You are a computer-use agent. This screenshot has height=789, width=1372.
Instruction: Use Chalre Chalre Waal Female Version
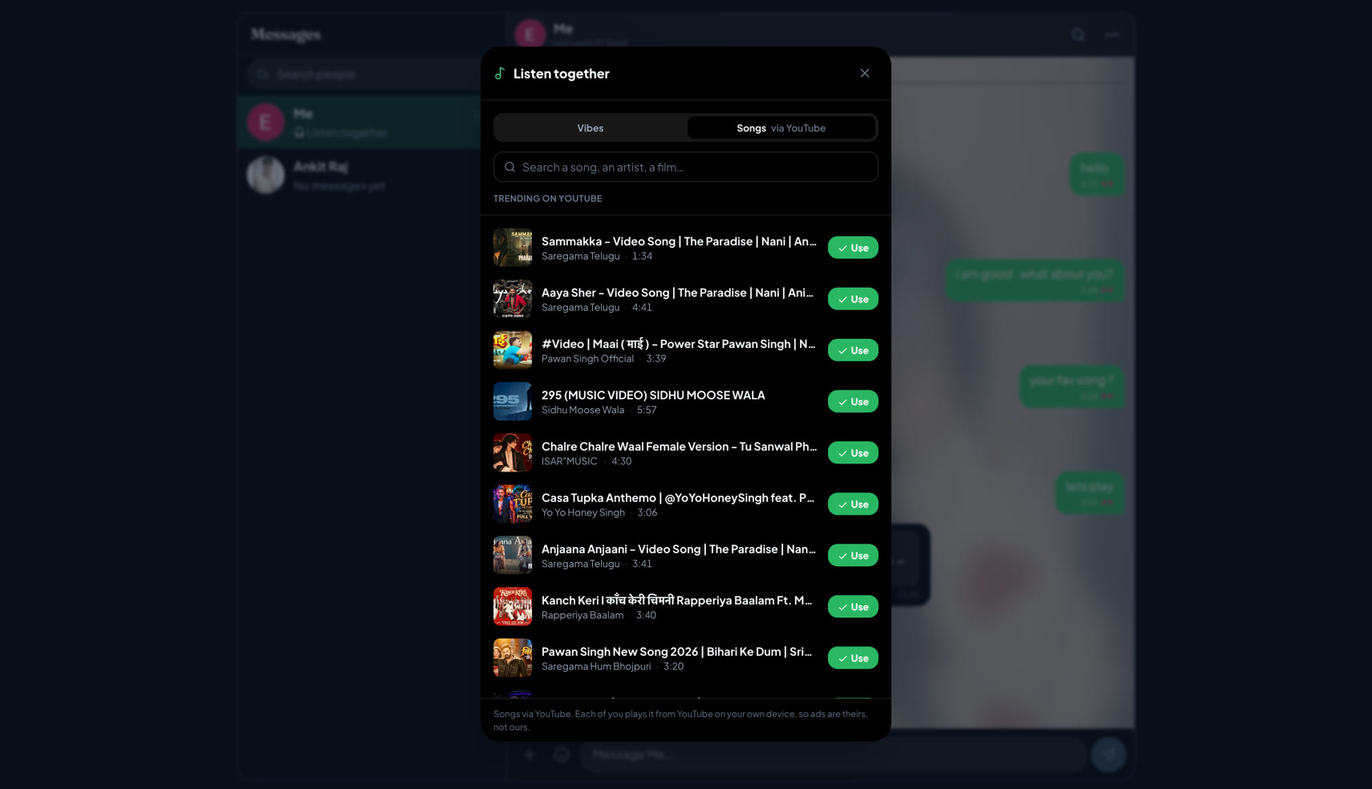click(x=853, y=453)
